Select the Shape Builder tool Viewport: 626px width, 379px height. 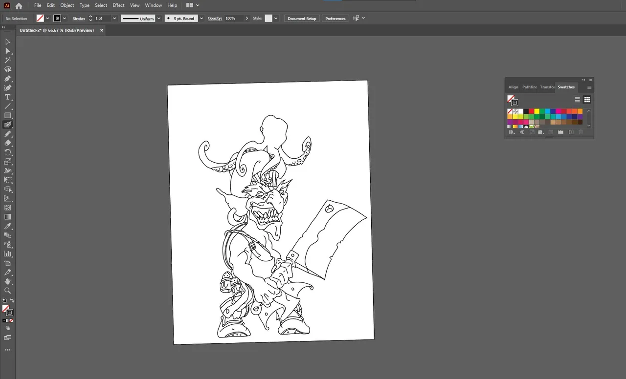click(x=8, y=189)
